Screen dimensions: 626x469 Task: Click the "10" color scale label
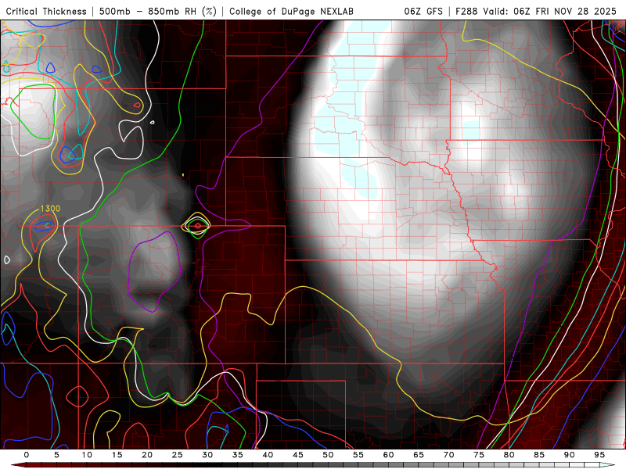(87, 455)
